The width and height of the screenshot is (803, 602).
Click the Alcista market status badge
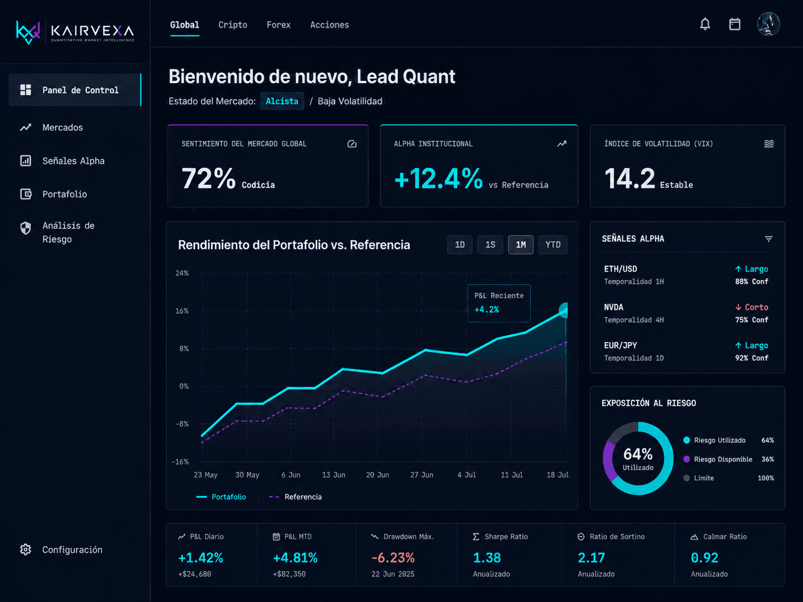pos(282,101)
